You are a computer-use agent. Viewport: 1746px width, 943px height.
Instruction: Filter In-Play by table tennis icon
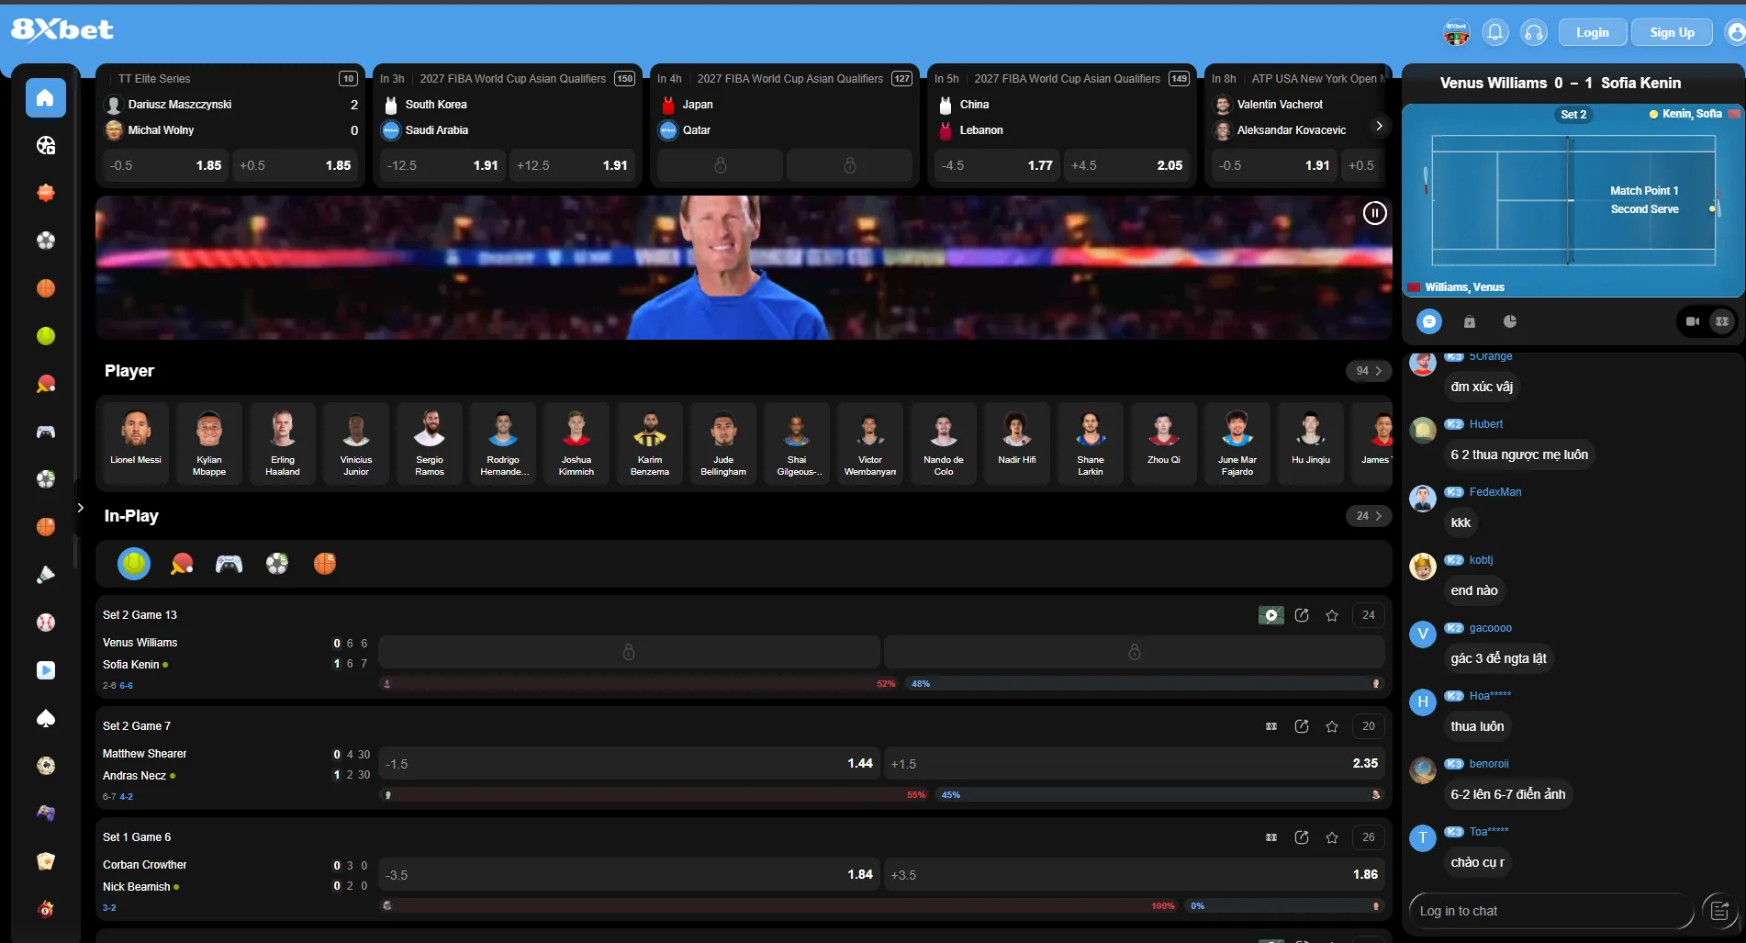pos(182,563)
